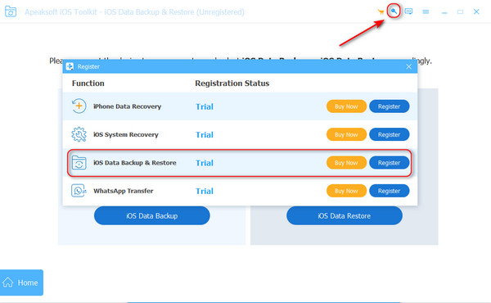Start iOS Data Restore
The image size is (491, 303).
coord(345,215)
